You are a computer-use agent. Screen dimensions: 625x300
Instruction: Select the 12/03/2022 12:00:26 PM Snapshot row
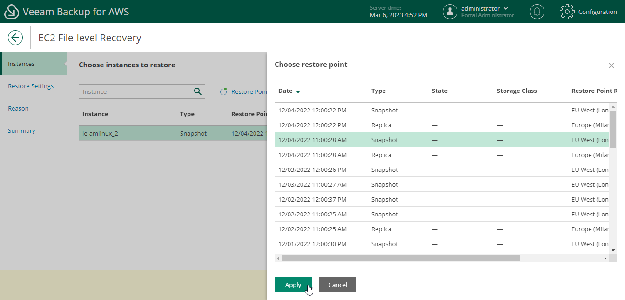click(372, 170)
